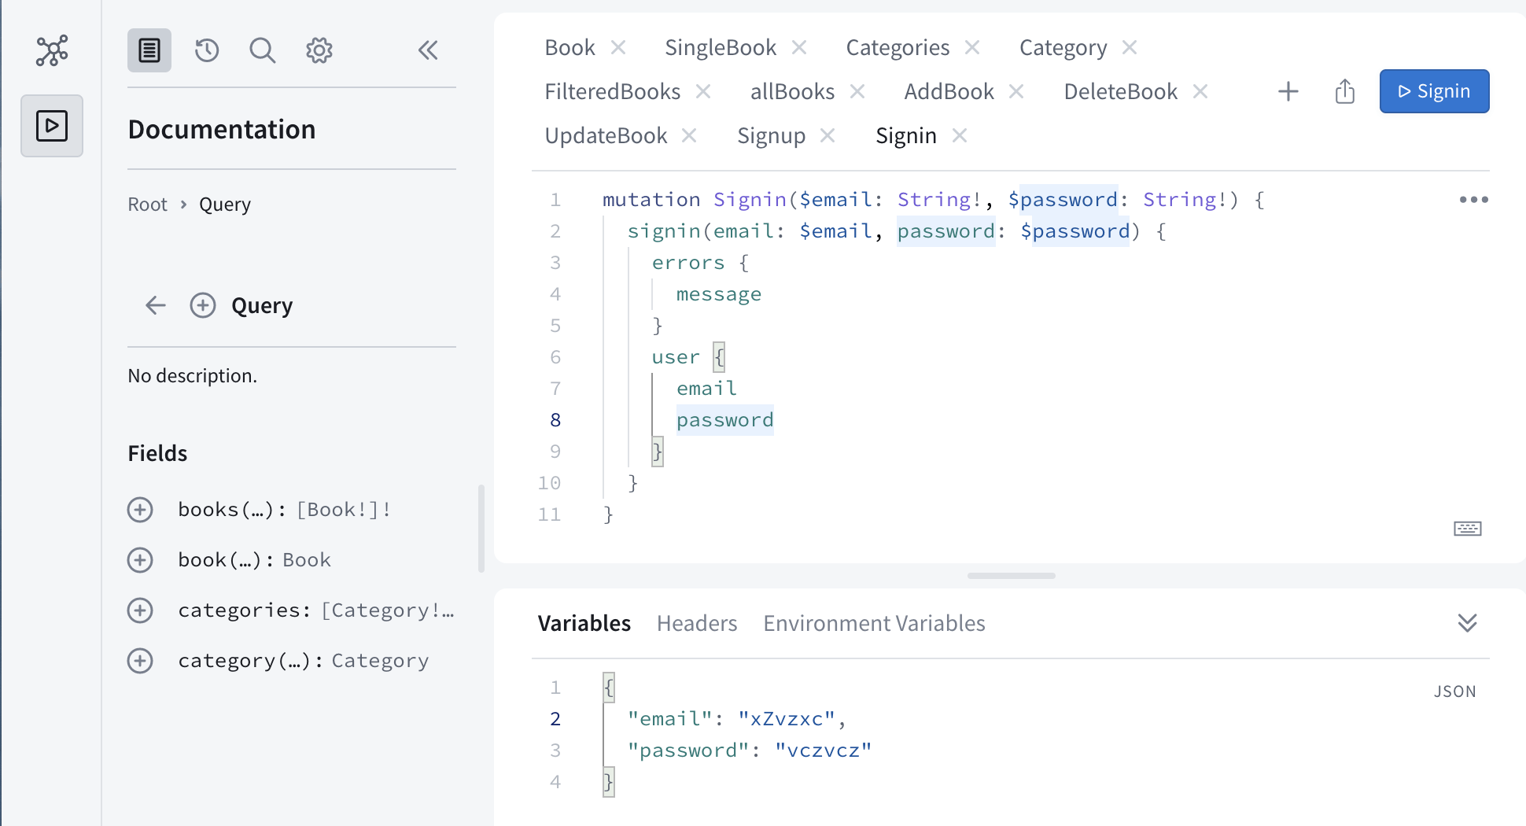Add the books field to operation
Image resolution: width=1526 pixels, height=826 pixels.
pos(140,510)
